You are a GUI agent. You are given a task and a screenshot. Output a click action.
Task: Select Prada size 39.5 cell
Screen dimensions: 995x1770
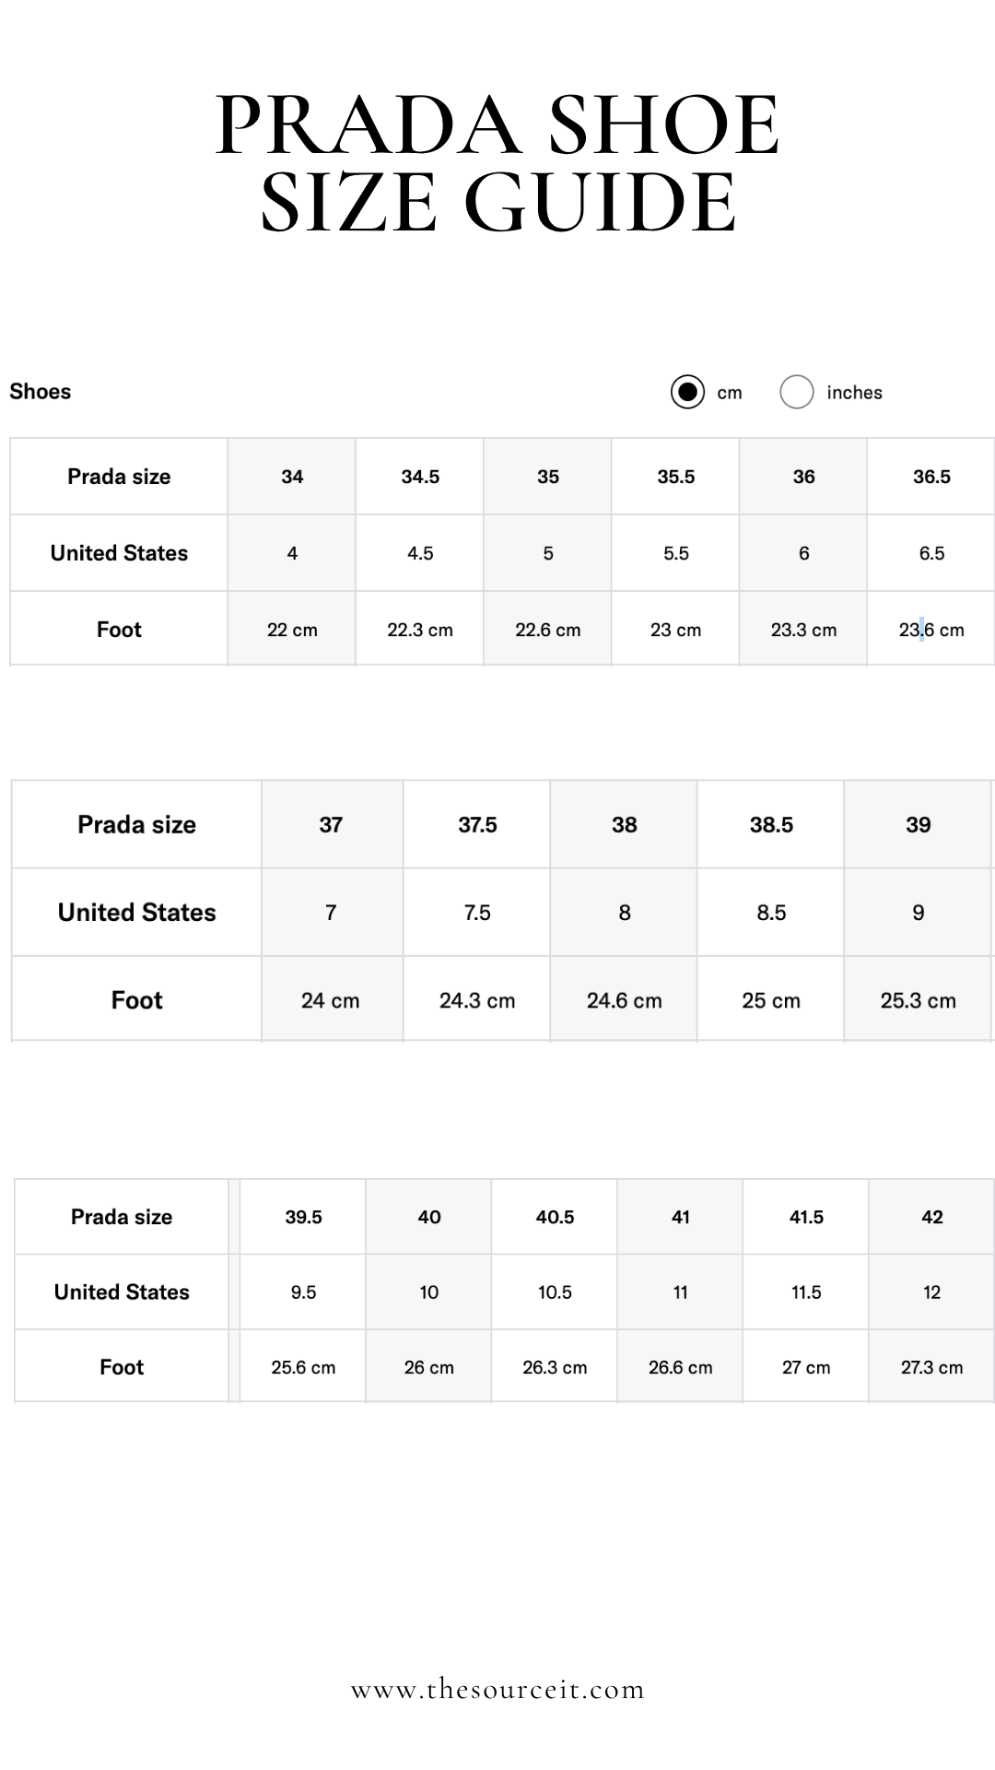pyautogui.click(x=303, y=1217)
